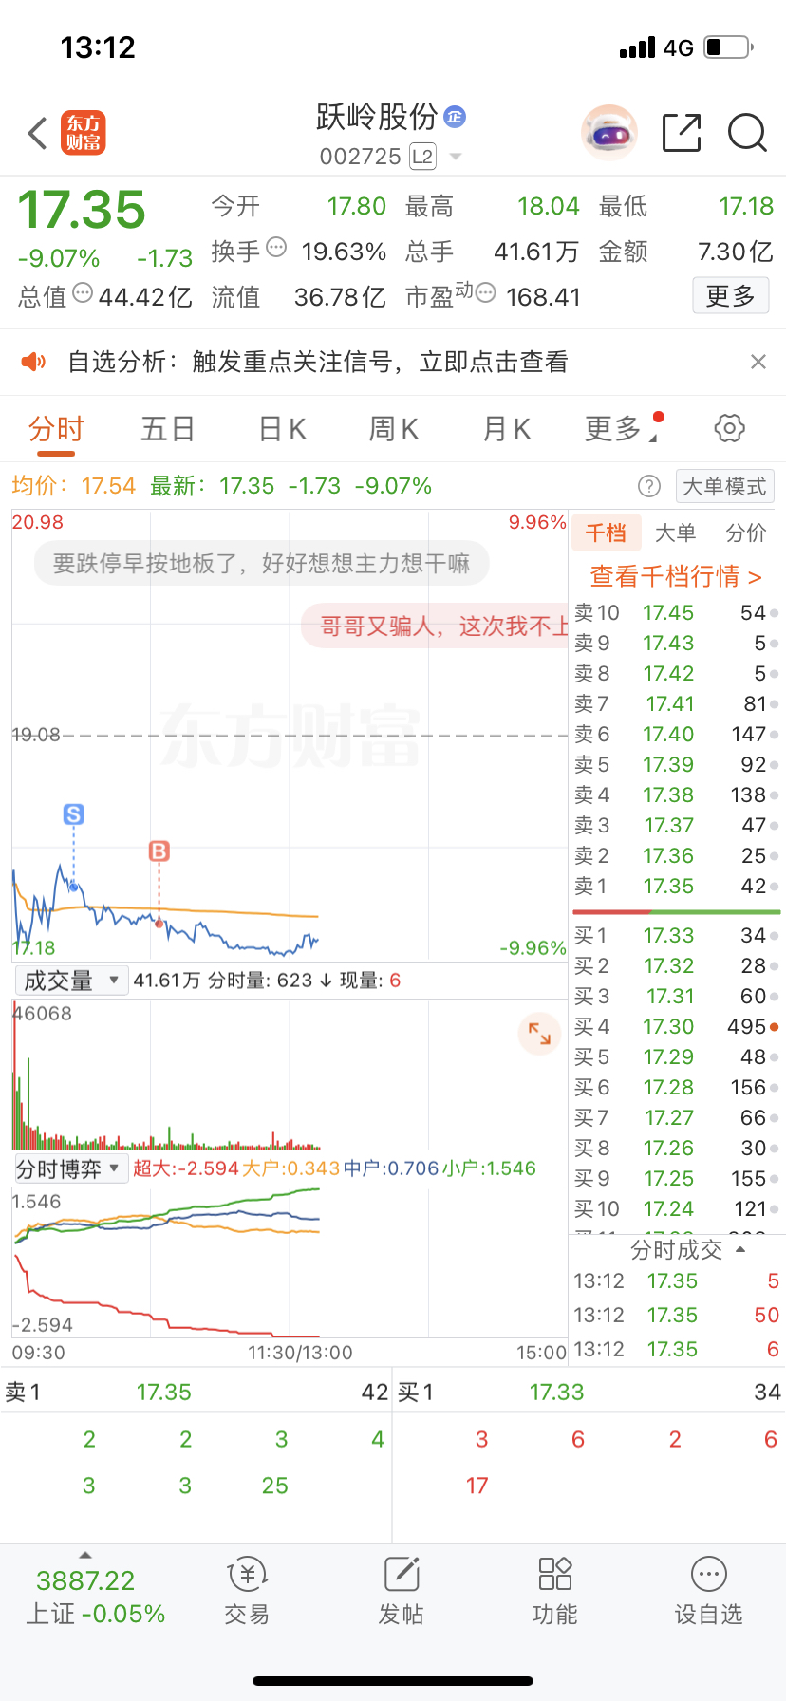This screenshot has width=786, height=1701.
Task: Tap the question mark help icon
Action: click(x=649, y=487)
